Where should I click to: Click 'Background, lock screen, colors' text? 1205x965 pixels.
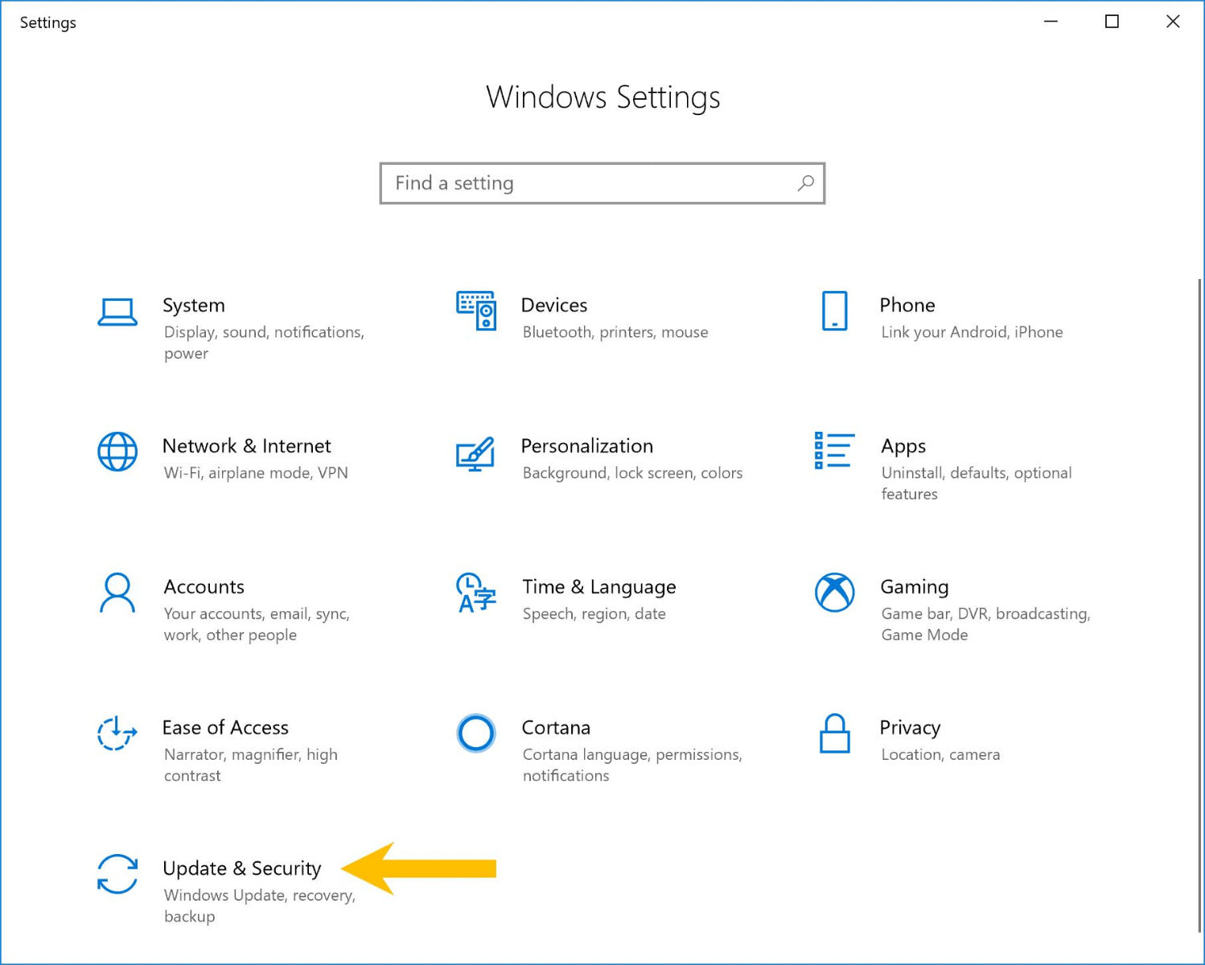632,473
